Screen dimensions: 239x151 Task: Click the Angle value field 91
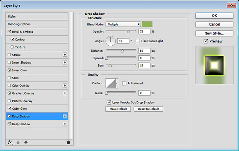[123, 41]
